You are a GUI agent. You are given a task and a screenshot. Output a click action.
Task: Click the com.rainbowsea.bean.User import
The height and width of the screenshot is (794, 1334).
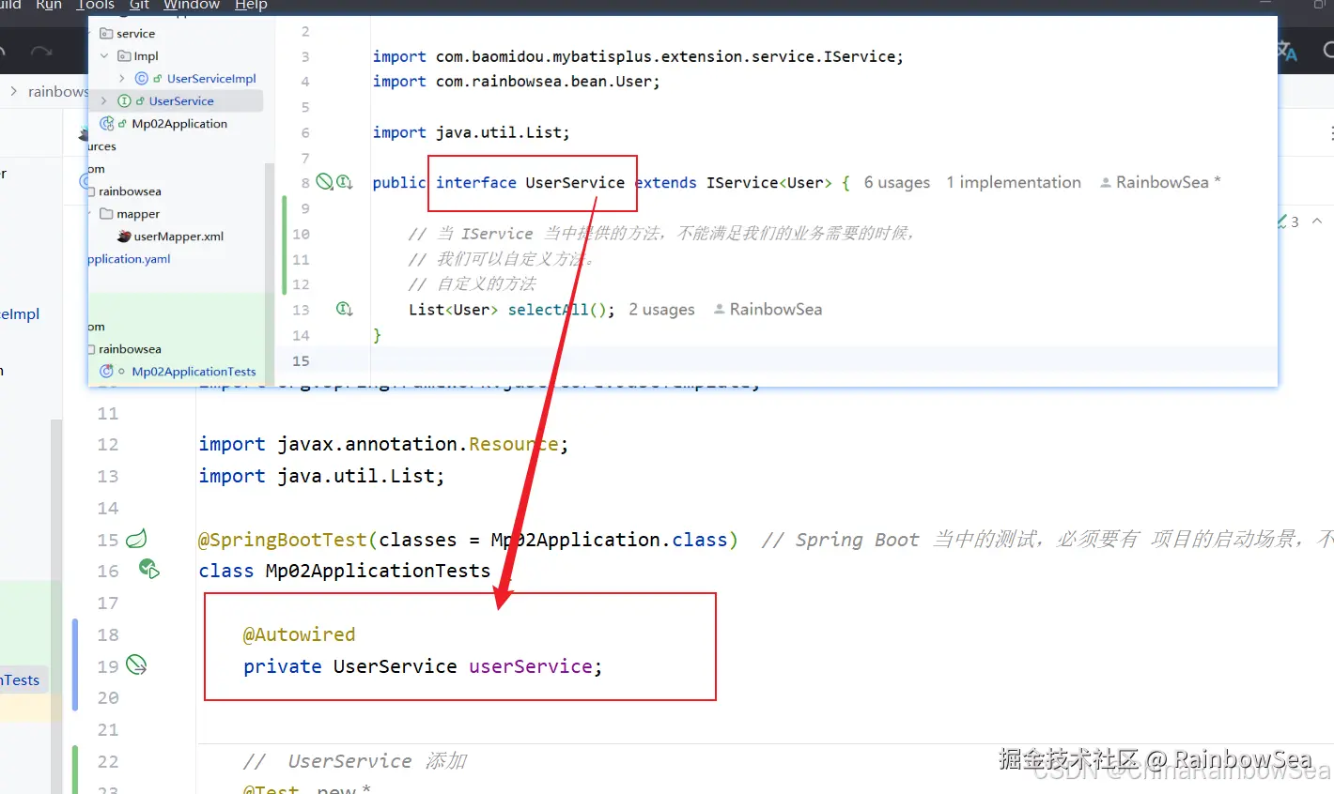548,82
